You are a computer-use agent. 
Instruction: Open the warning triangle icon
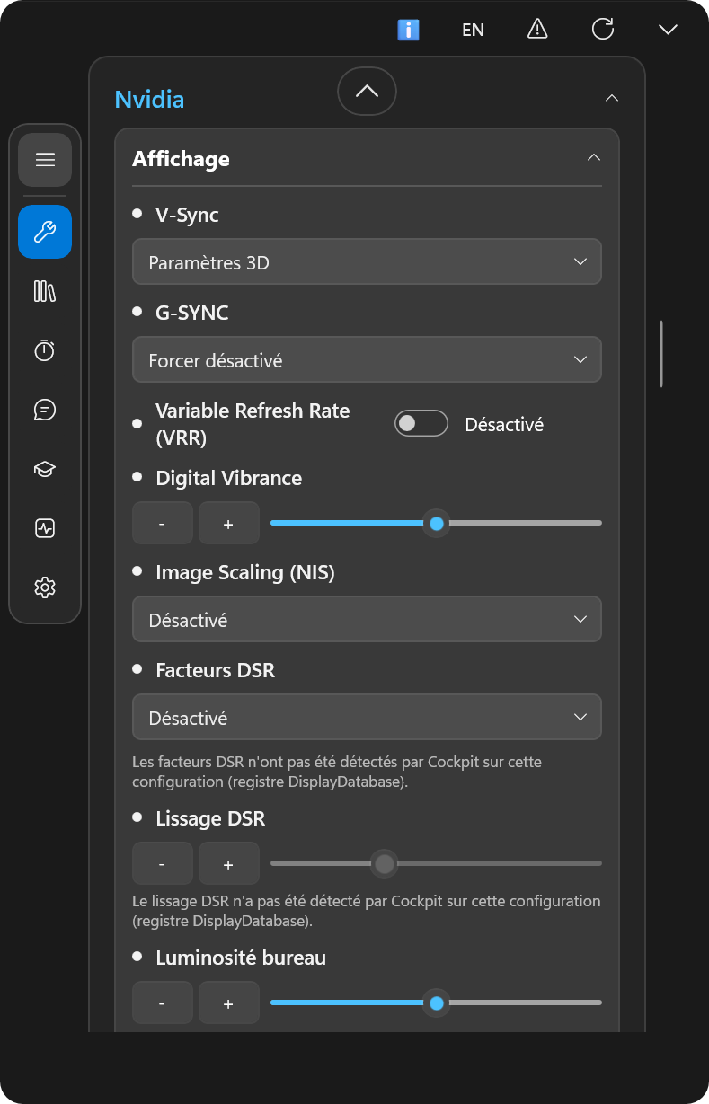tap(537, 29)
